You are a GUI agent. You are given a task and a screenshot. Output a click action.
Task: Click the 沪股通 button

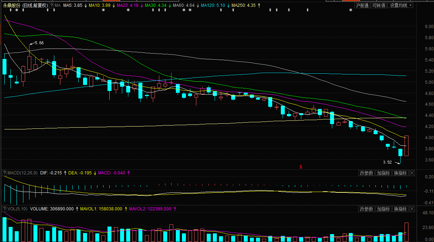pyautogui.click(x=362, y=5)
